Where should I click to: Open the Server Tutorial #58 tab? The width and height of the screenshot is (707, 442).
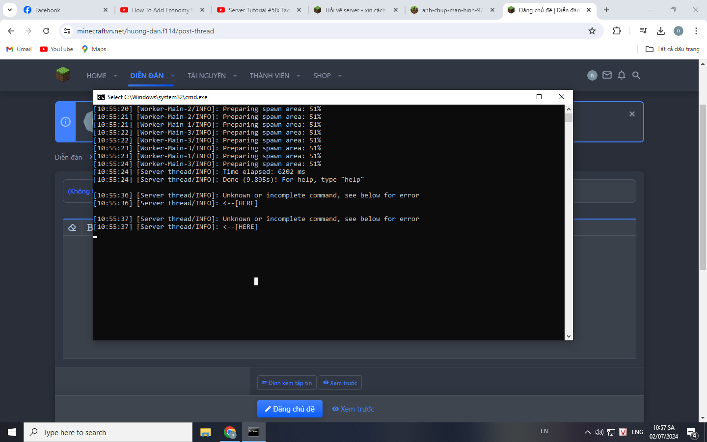click(259, 10)
